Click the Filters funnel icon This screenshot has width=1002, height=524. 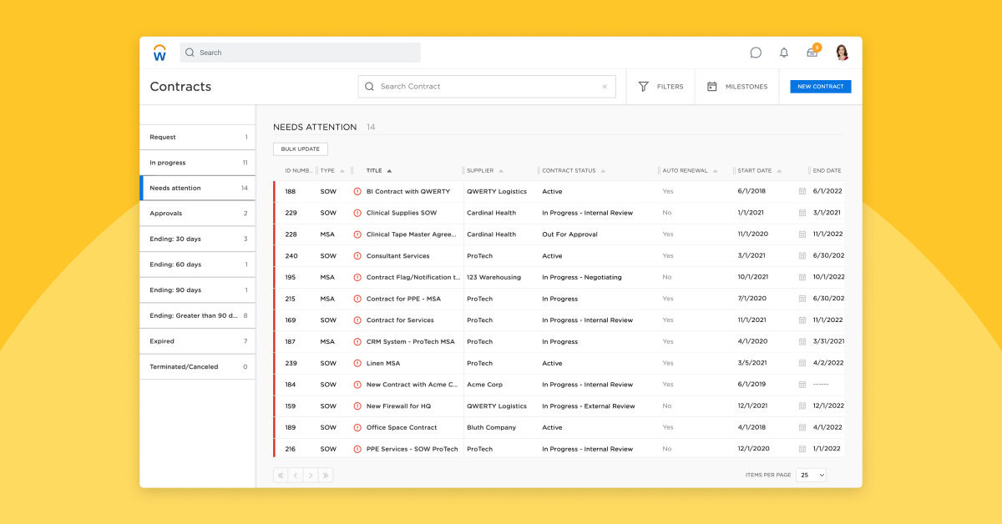tap(643, 86)
